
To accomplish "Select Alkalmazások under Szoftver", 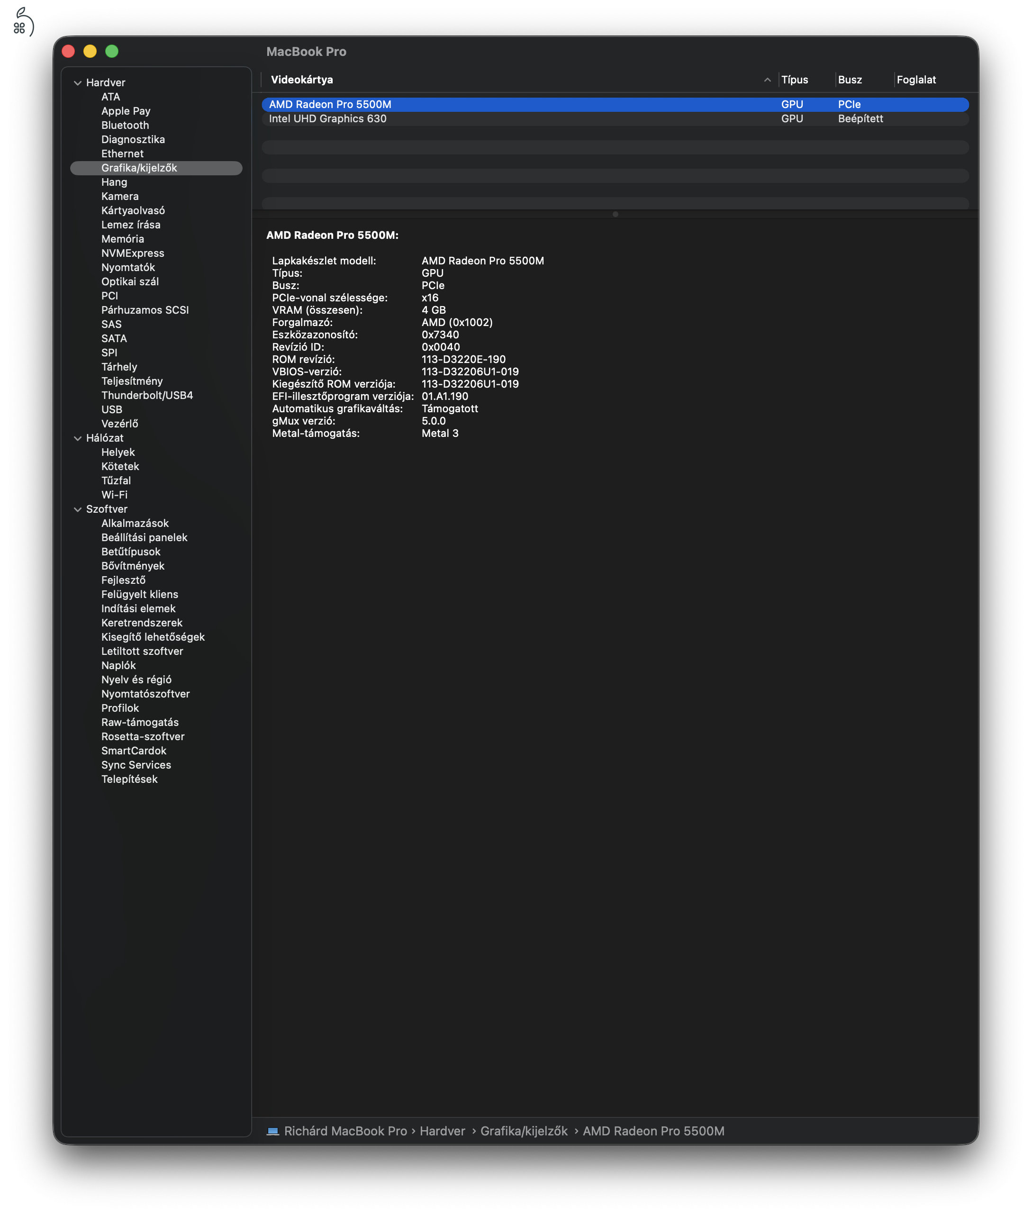I will (x=135, y=524).
